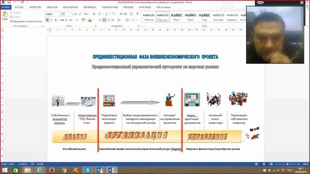This screenshot has width=310, height=174.
Task: Click the bullets list icon
Action: point(100,14)
